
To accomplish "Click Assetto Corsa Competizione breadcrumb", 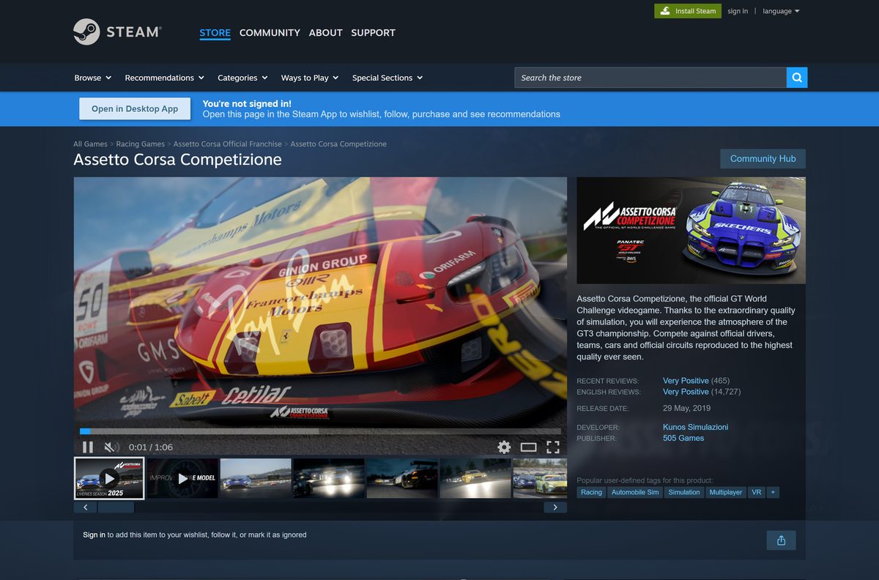I will click(338, 144).
